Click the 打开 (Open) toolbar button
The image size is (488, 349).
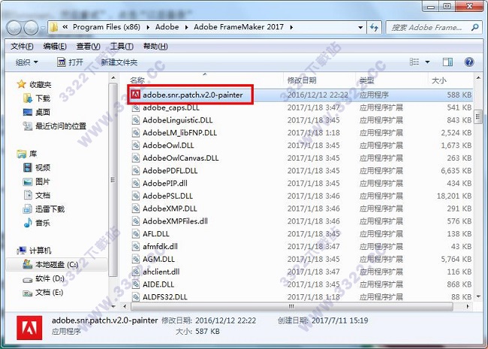pyautogui.click(x=71, y=62)
